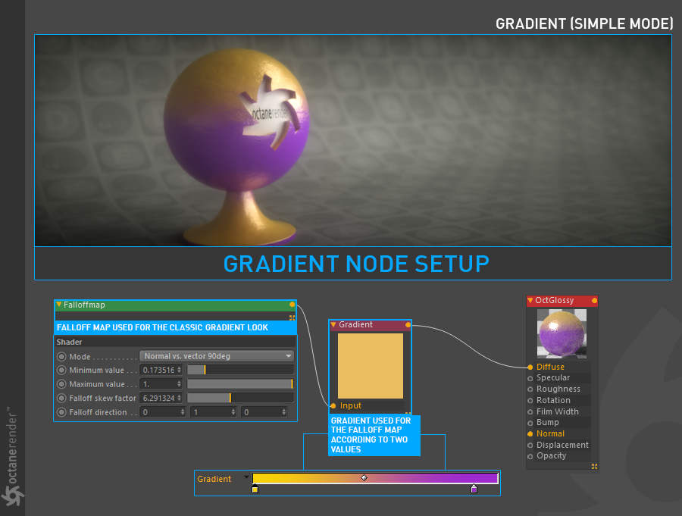The height and width of the screenshot is (516, 682).
Task: Collapse the OctGlossy node triangle
Action: [530, 300]
